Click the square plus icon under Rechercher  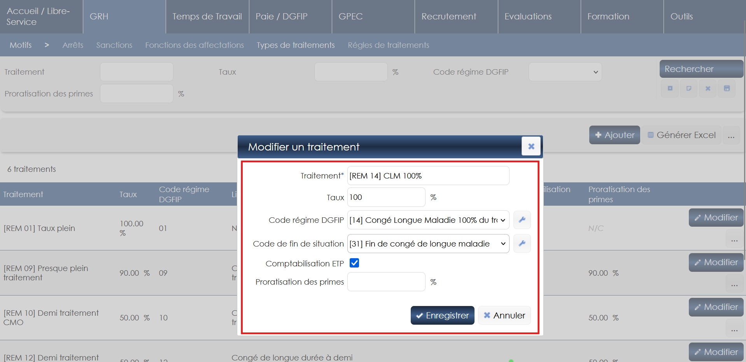[x=670, y=89]
